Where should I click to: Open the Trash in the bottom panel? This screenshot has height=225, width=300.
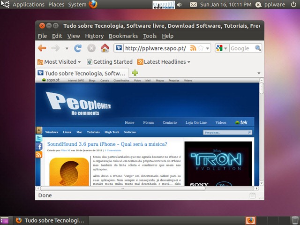coord(295,221)
